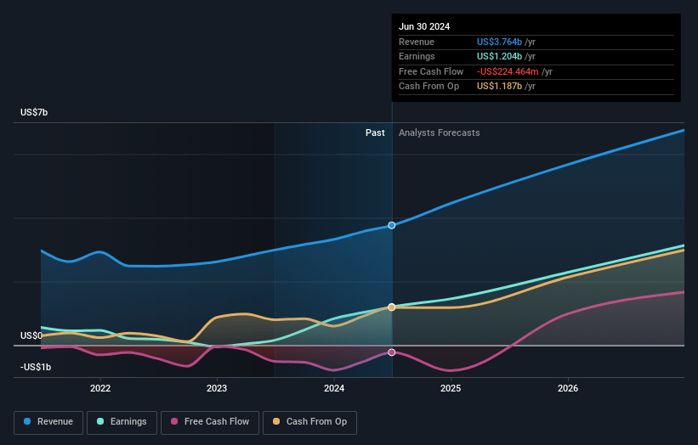
Task: Click the US$1.204b earnings value in tooltip
Action: [x=499, y=56]
